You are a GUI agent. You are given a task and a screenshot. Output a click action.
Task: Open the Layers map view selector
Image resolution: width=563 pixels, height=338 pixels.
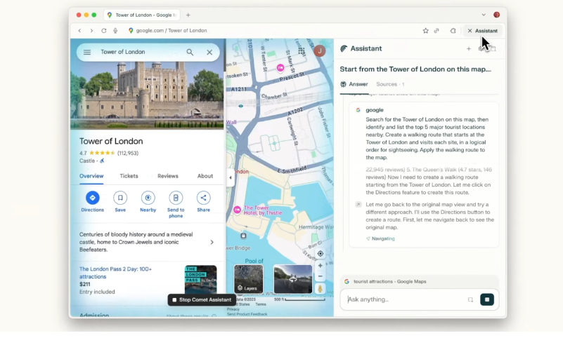(249, 279)
